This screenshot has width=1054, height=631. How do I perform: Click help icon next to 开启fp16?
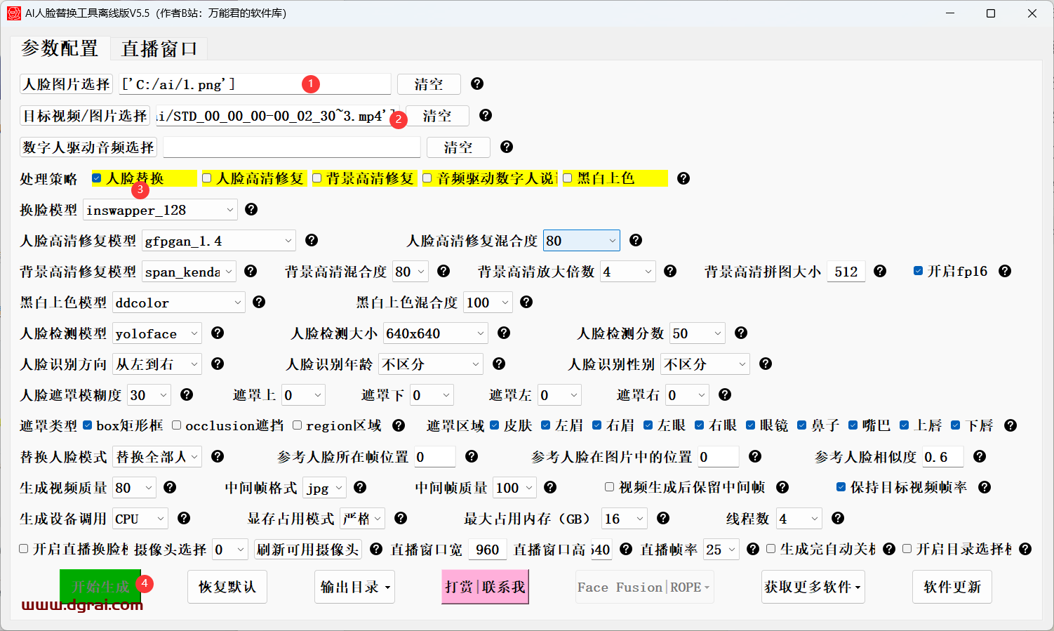point(1005,271)
